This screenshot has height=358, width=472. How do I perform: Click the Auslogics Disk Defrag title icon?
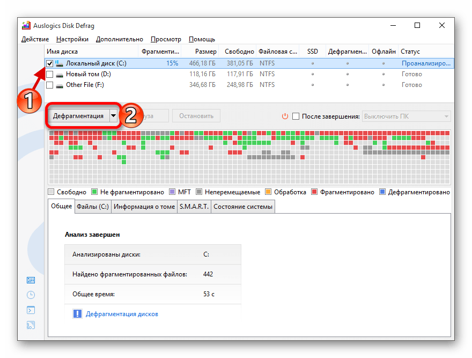click(x=26, y=26)
